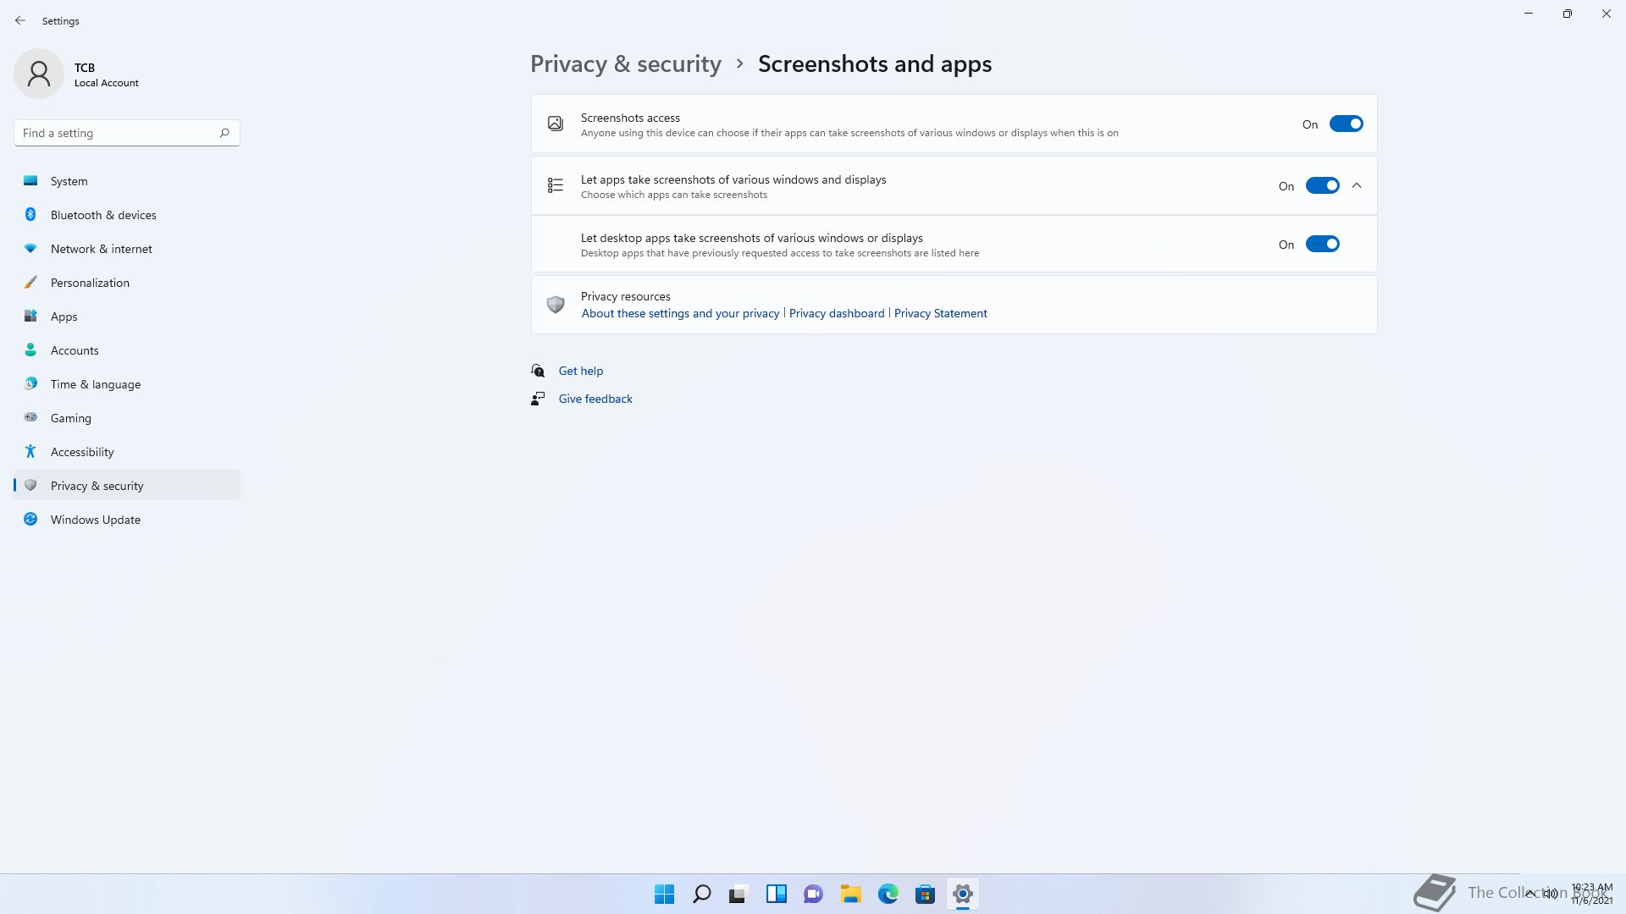
Task: Click the back arrow in Settings
Action: [20, 20]
